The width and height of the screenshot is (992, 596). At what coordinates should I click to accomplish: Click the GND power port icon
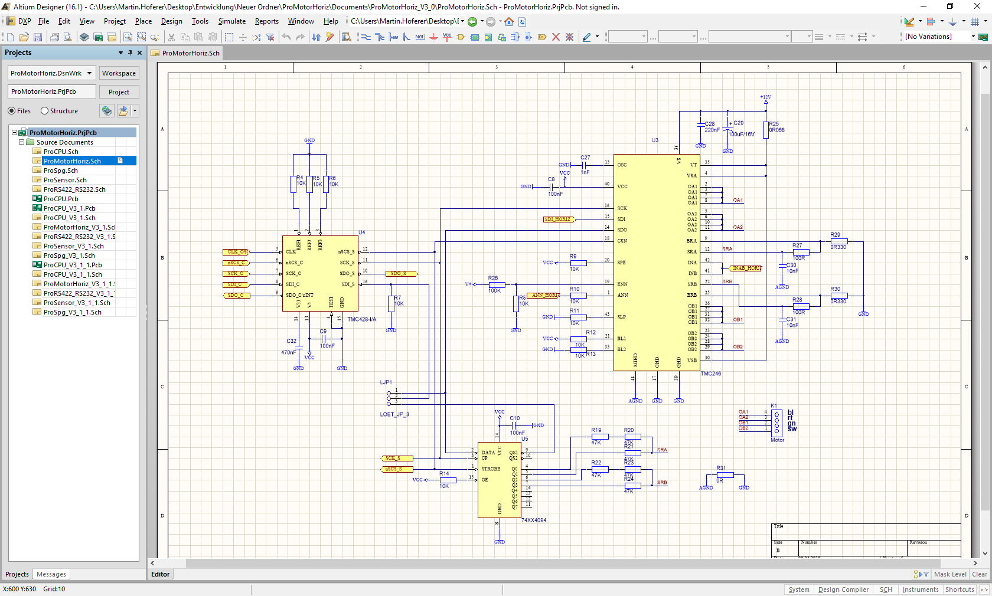point(433,37)
